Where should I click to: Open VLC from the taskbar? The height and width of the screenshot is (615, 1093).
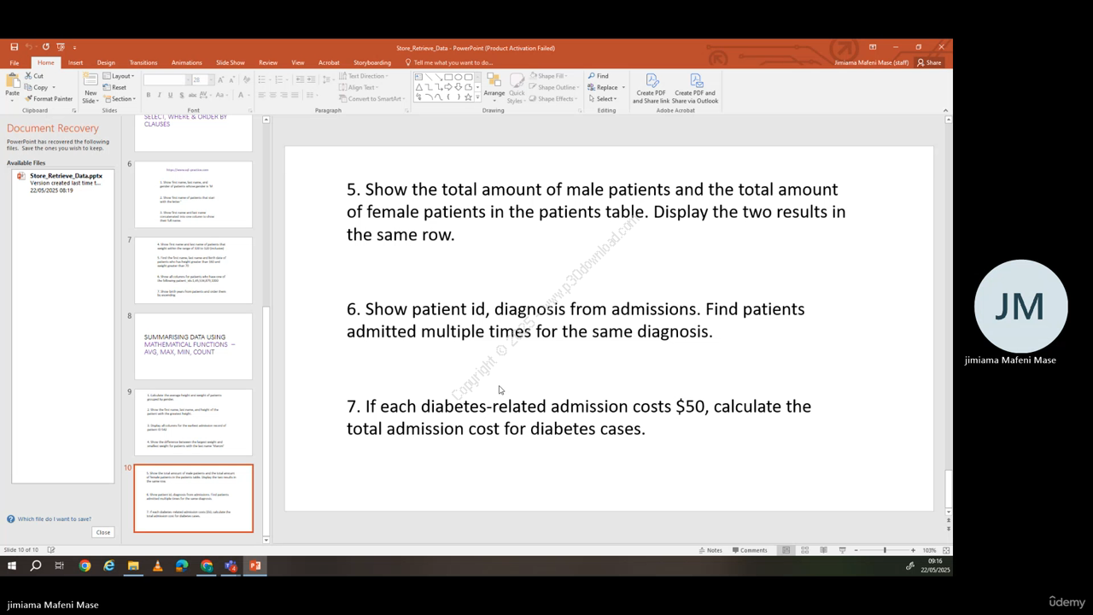(x=157, y=565)
